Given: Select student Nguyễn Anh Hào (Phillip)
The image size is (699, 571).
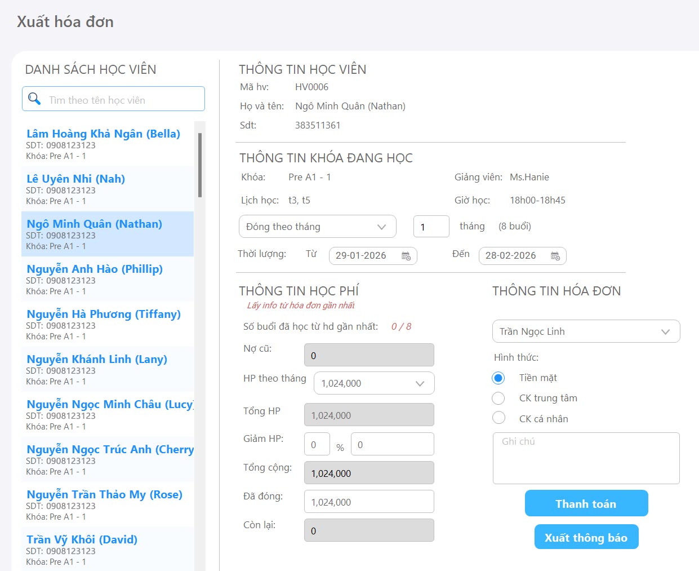Looking at the screenshot, I should 95,269.
